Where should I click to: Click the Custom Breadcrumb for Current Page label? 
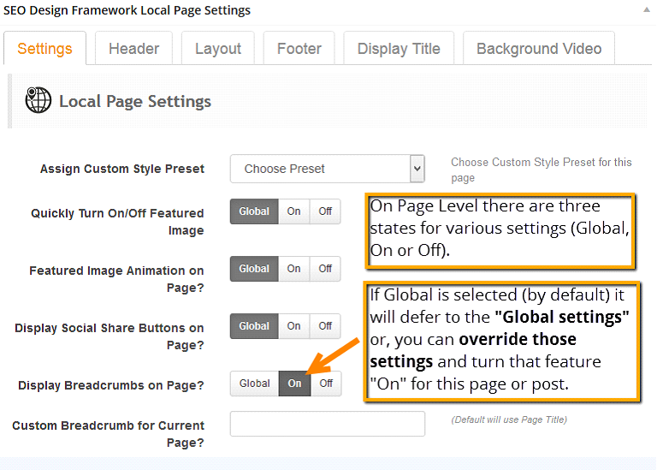(x=108, y=434)
